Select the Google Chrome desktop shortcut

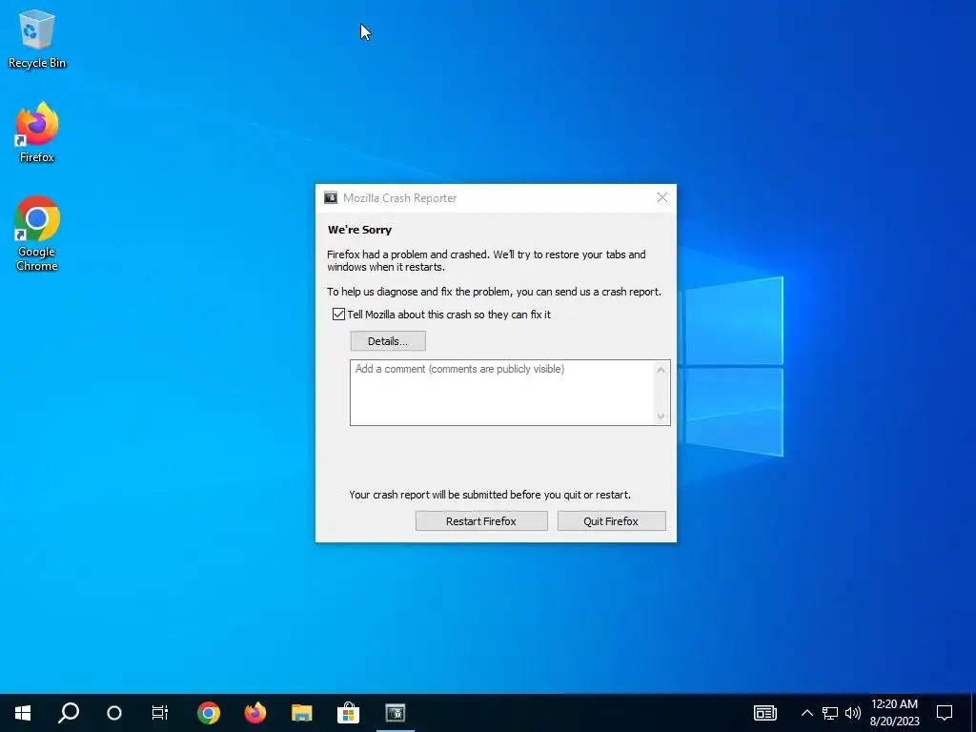pyautogui.click(x=37, y=234)
